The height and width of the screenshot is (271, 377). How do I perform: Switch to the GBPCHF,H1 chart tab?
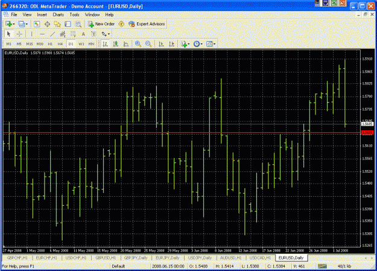pyautogui.click(x=17, y=258)
